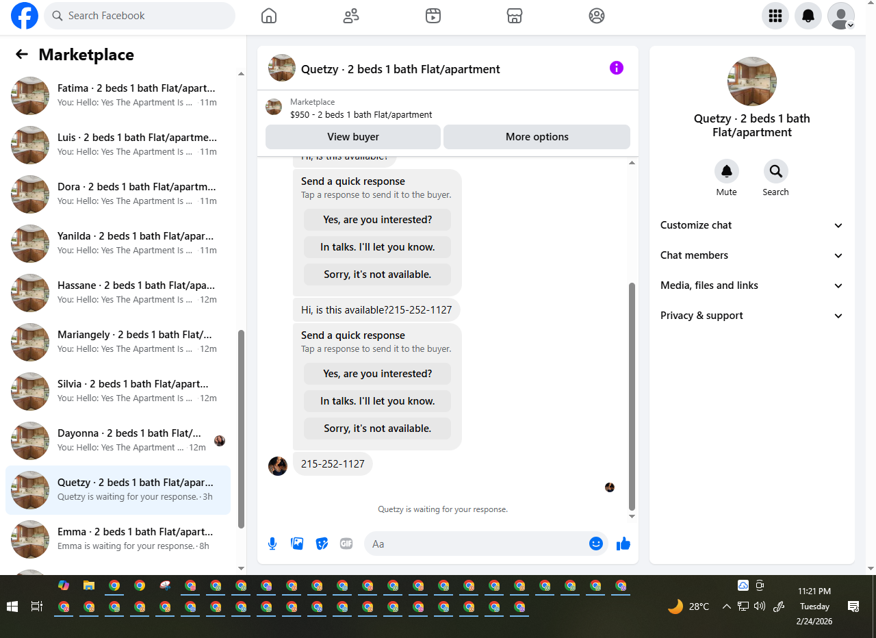The height and width of the screenshot is (638, 876).
Task: Open the GIF picker icon
Action: coord(346,544)
